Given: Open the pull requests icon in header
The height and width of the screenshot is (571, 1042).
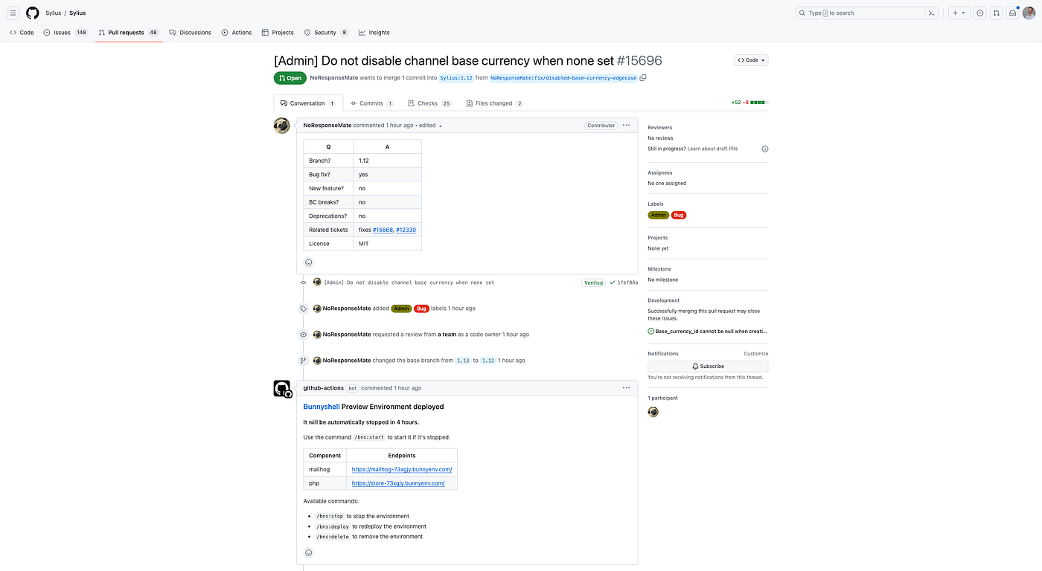Looking at the screenshot, I should (996, 13).
